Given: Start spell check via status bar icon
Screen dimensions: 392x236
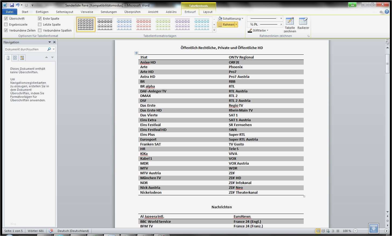Looking at the screenshot, I should (51, 231).
